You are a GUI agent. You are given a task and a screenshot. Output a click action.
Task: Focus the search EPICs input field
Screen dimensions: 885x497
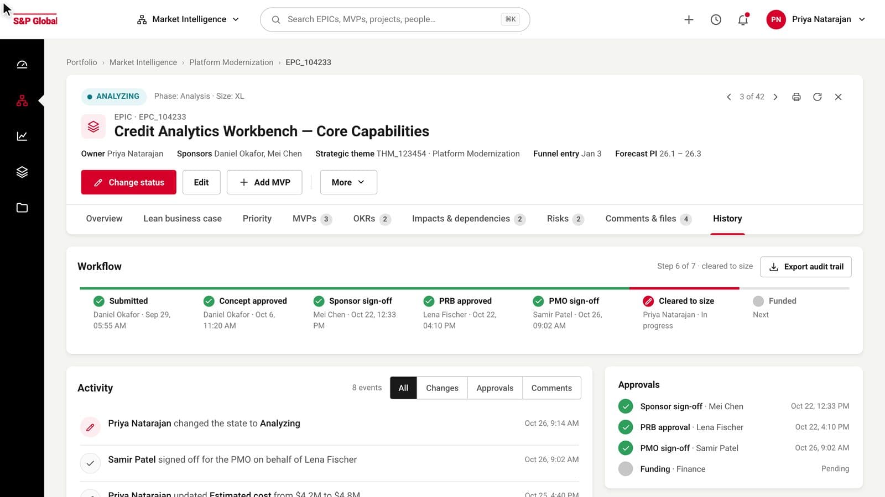click(x=395, y=19)
